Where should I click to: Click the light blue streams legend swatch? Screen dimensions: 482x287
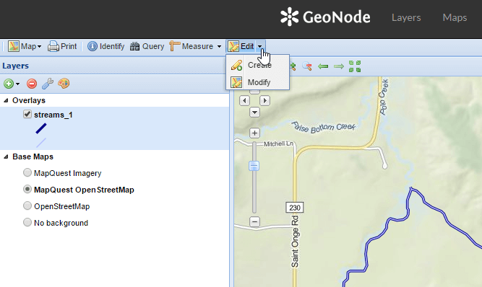click(x=41, y=143)
